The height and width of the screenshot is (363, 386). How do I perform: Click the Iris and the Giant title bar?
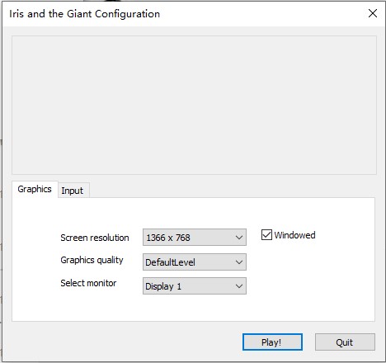181,14
